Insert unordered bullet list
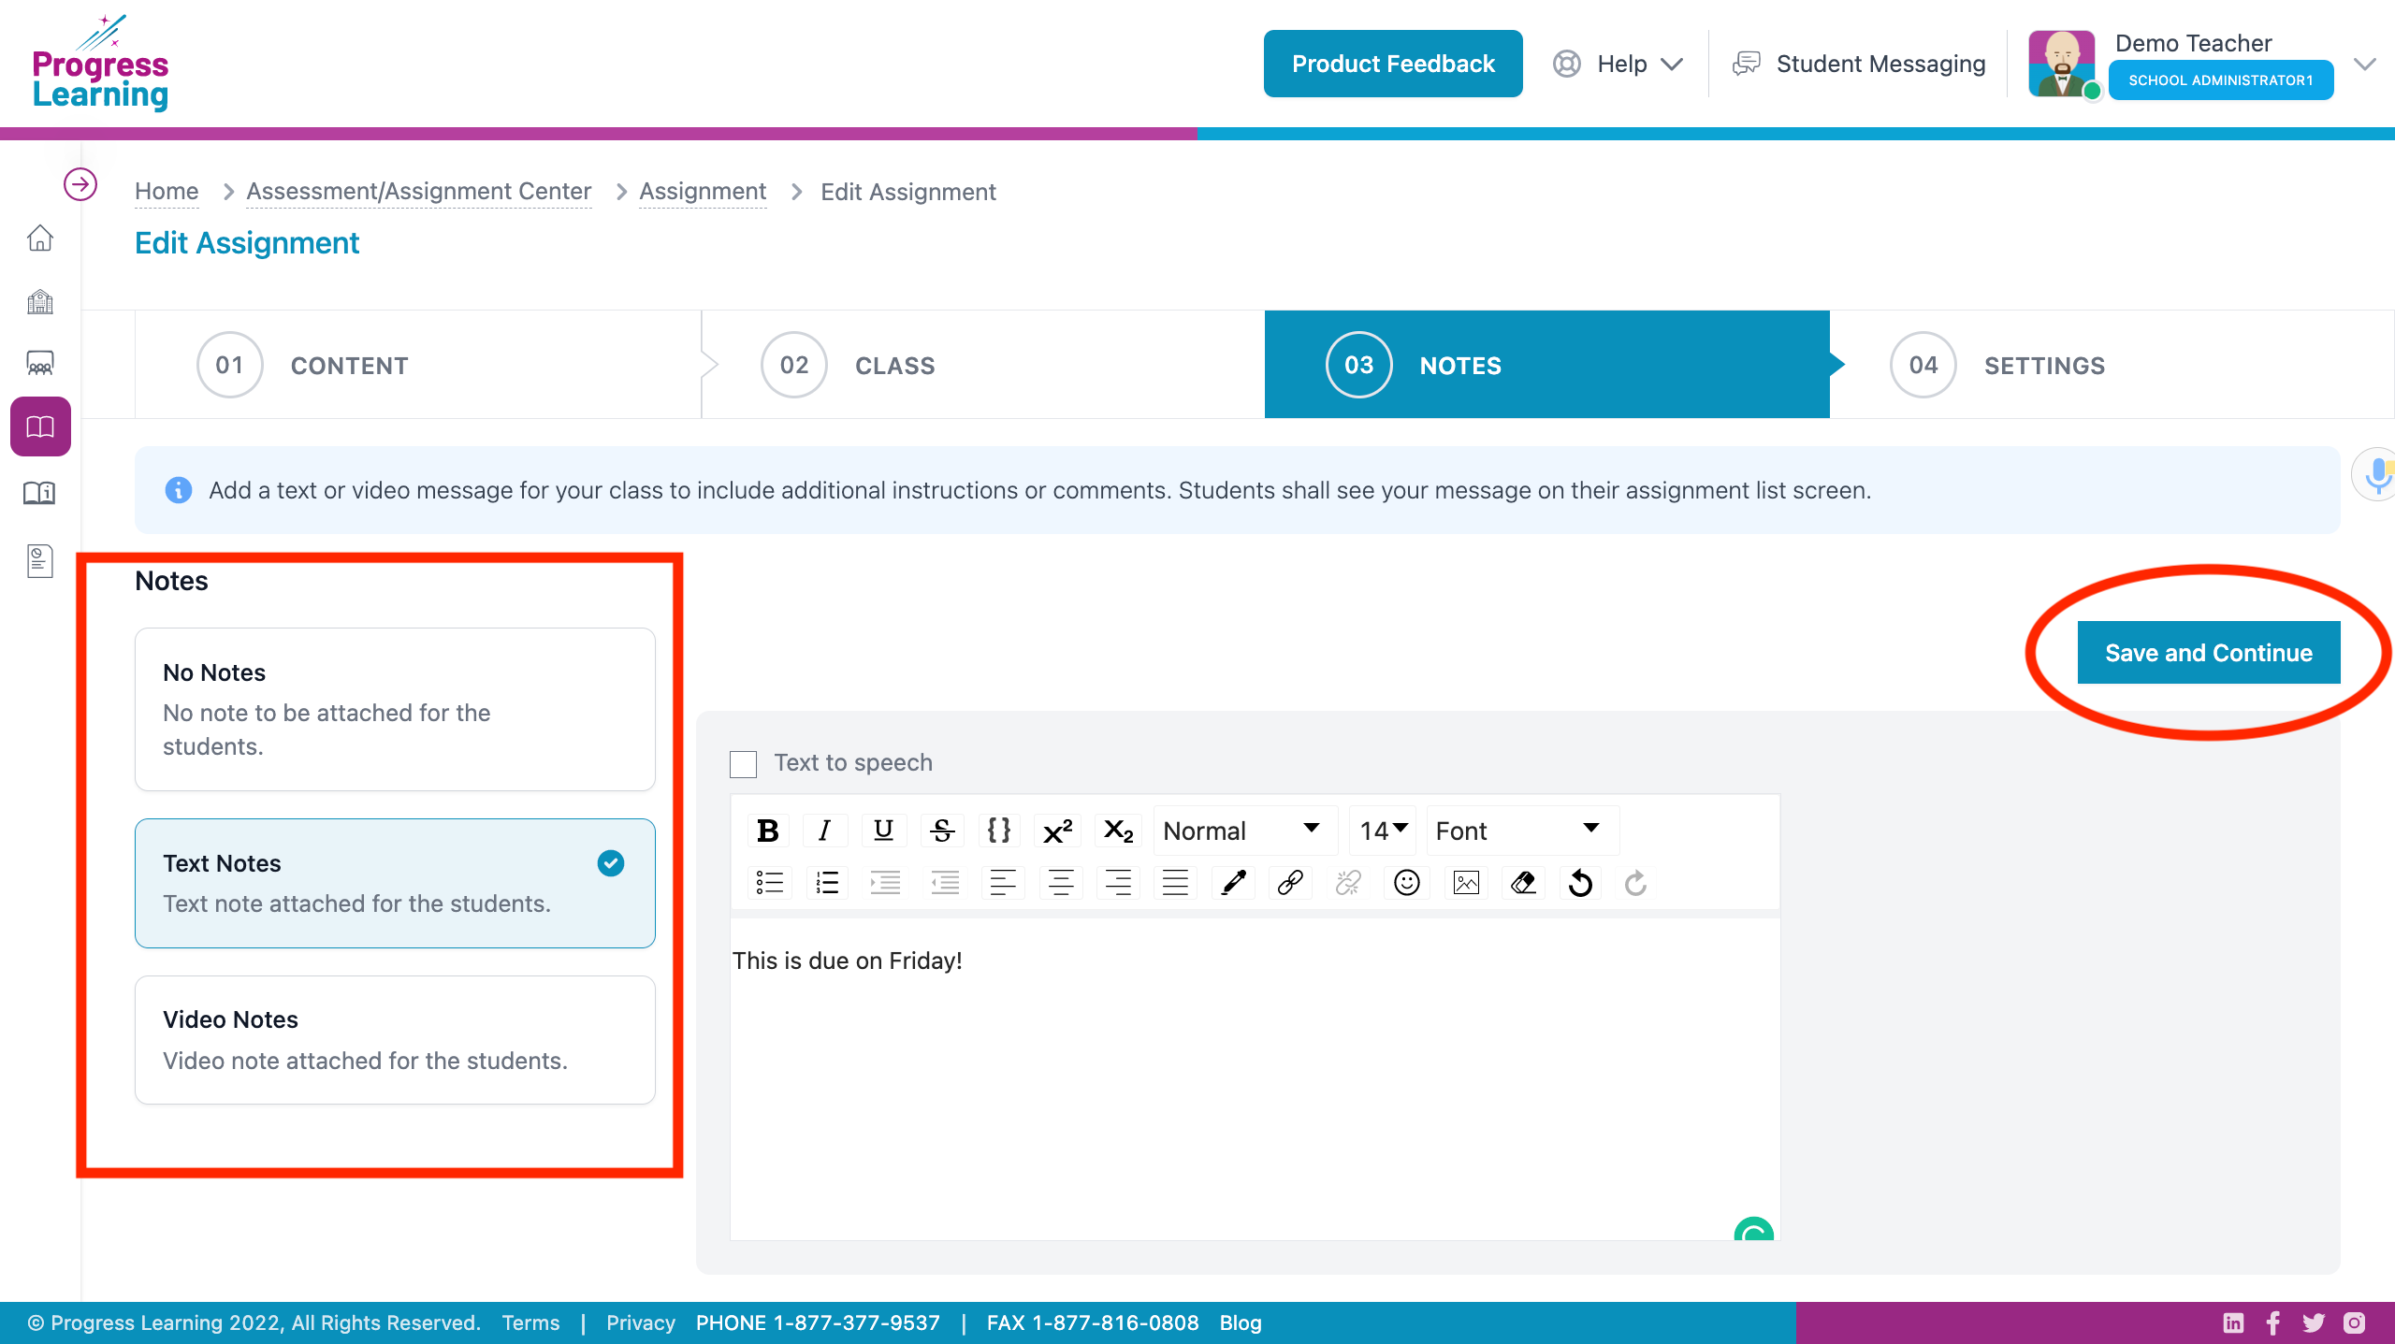Viewport: 2395px width, 1344px height. (769, 882)
